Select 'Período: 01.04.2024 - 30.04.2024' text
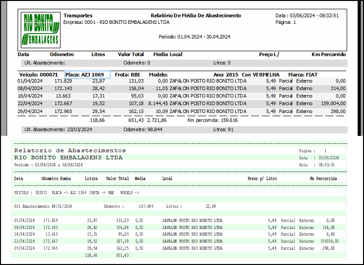 point(195,37)
